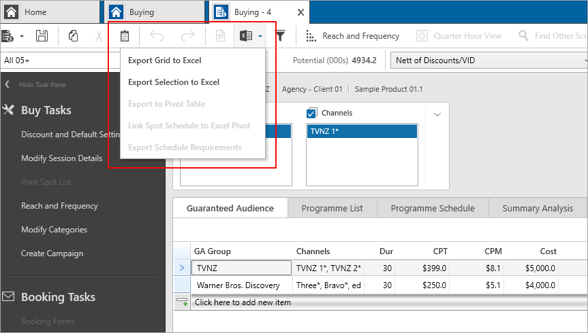The width and height of the screenshot is (588, 333).
Task: Click the Save disk icon
Action: pos(42,36)
